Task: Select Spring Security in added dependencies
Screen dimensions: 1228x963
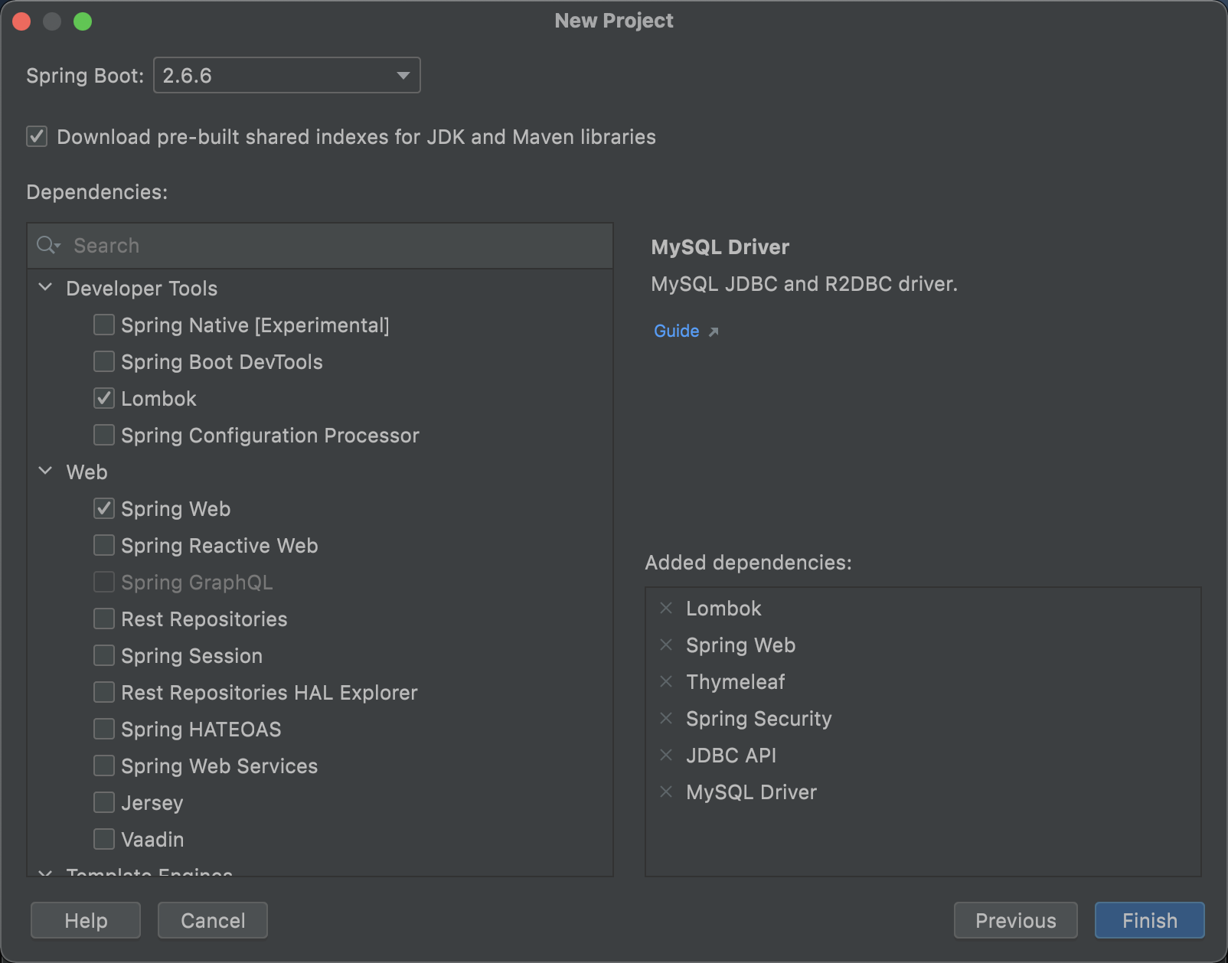Action: tap(759, 719)
